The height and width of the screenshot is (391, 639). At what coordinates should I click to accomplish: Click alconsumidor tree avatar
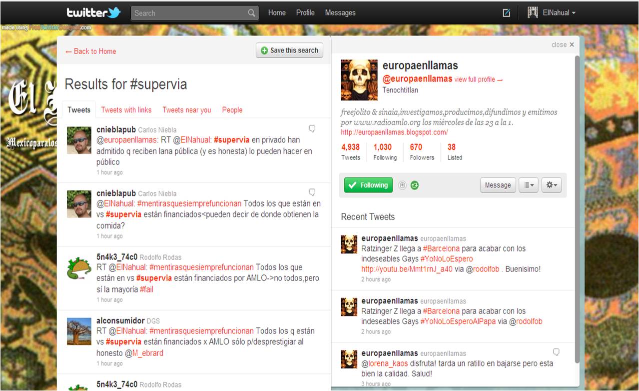click(x=79, y=331)
